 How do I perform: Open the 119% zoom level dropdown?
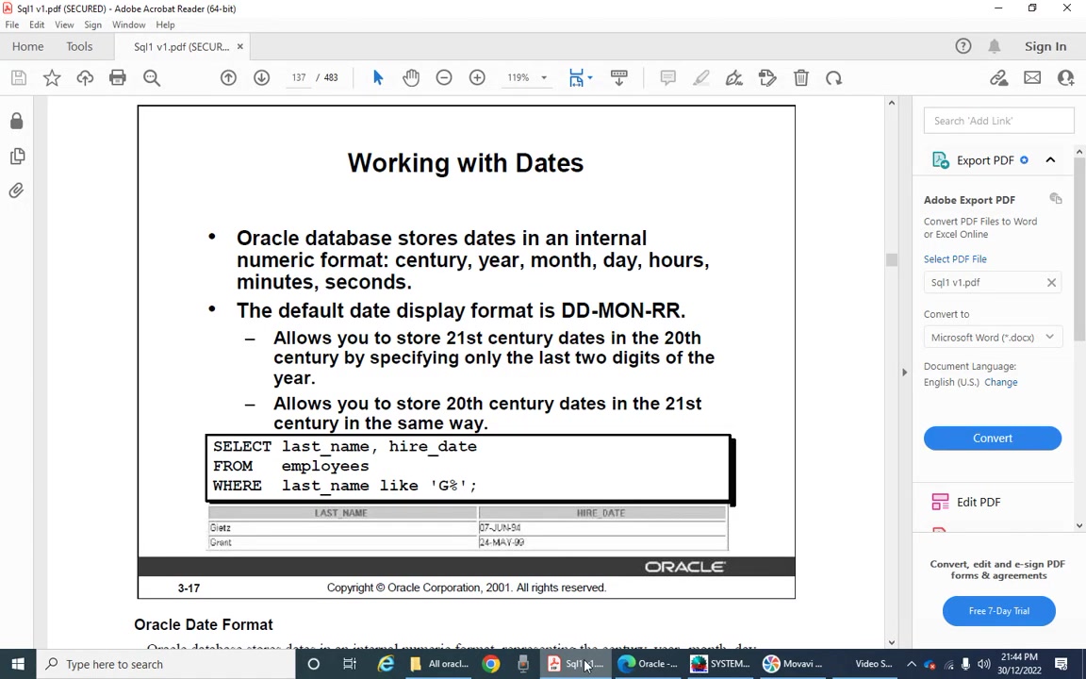528,77
